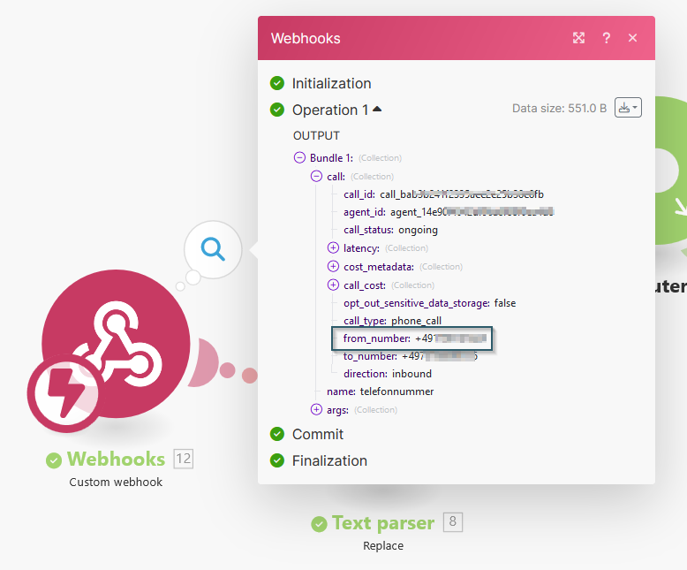The width and height of the screenshot is (687, 570).
Task: Expand the args collection
Action: click(316, 409)
